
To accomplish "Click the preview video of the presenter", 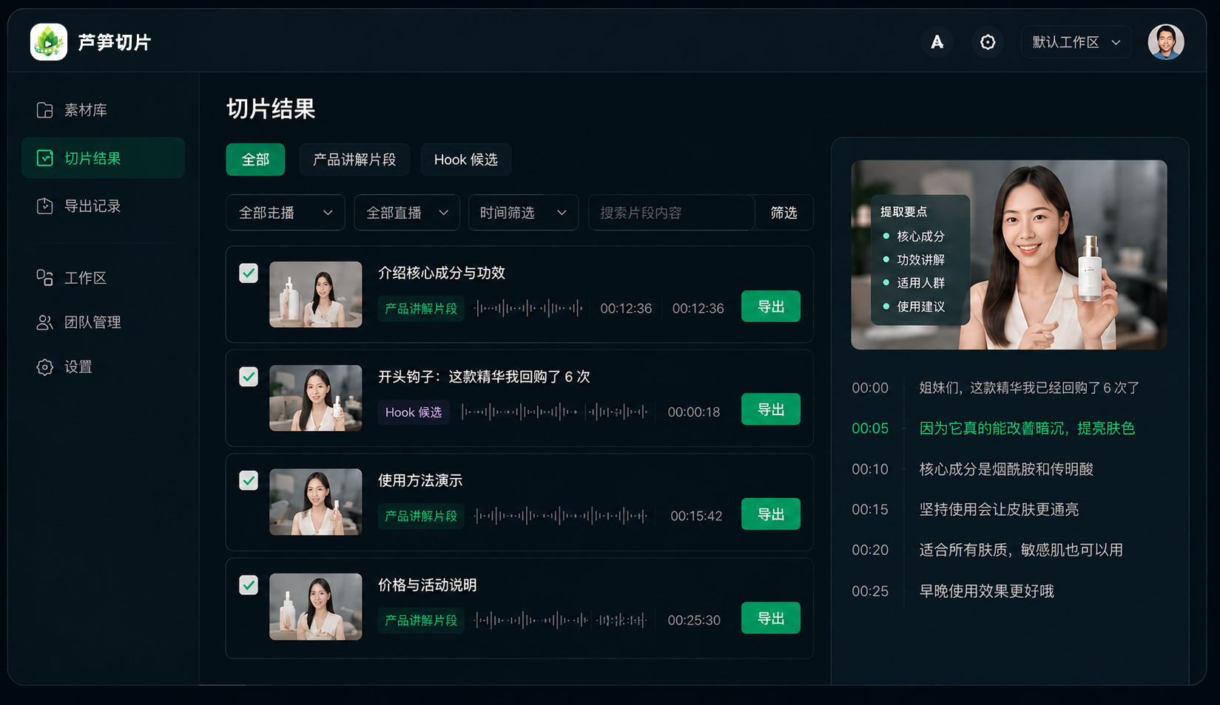I will 1009,255.
